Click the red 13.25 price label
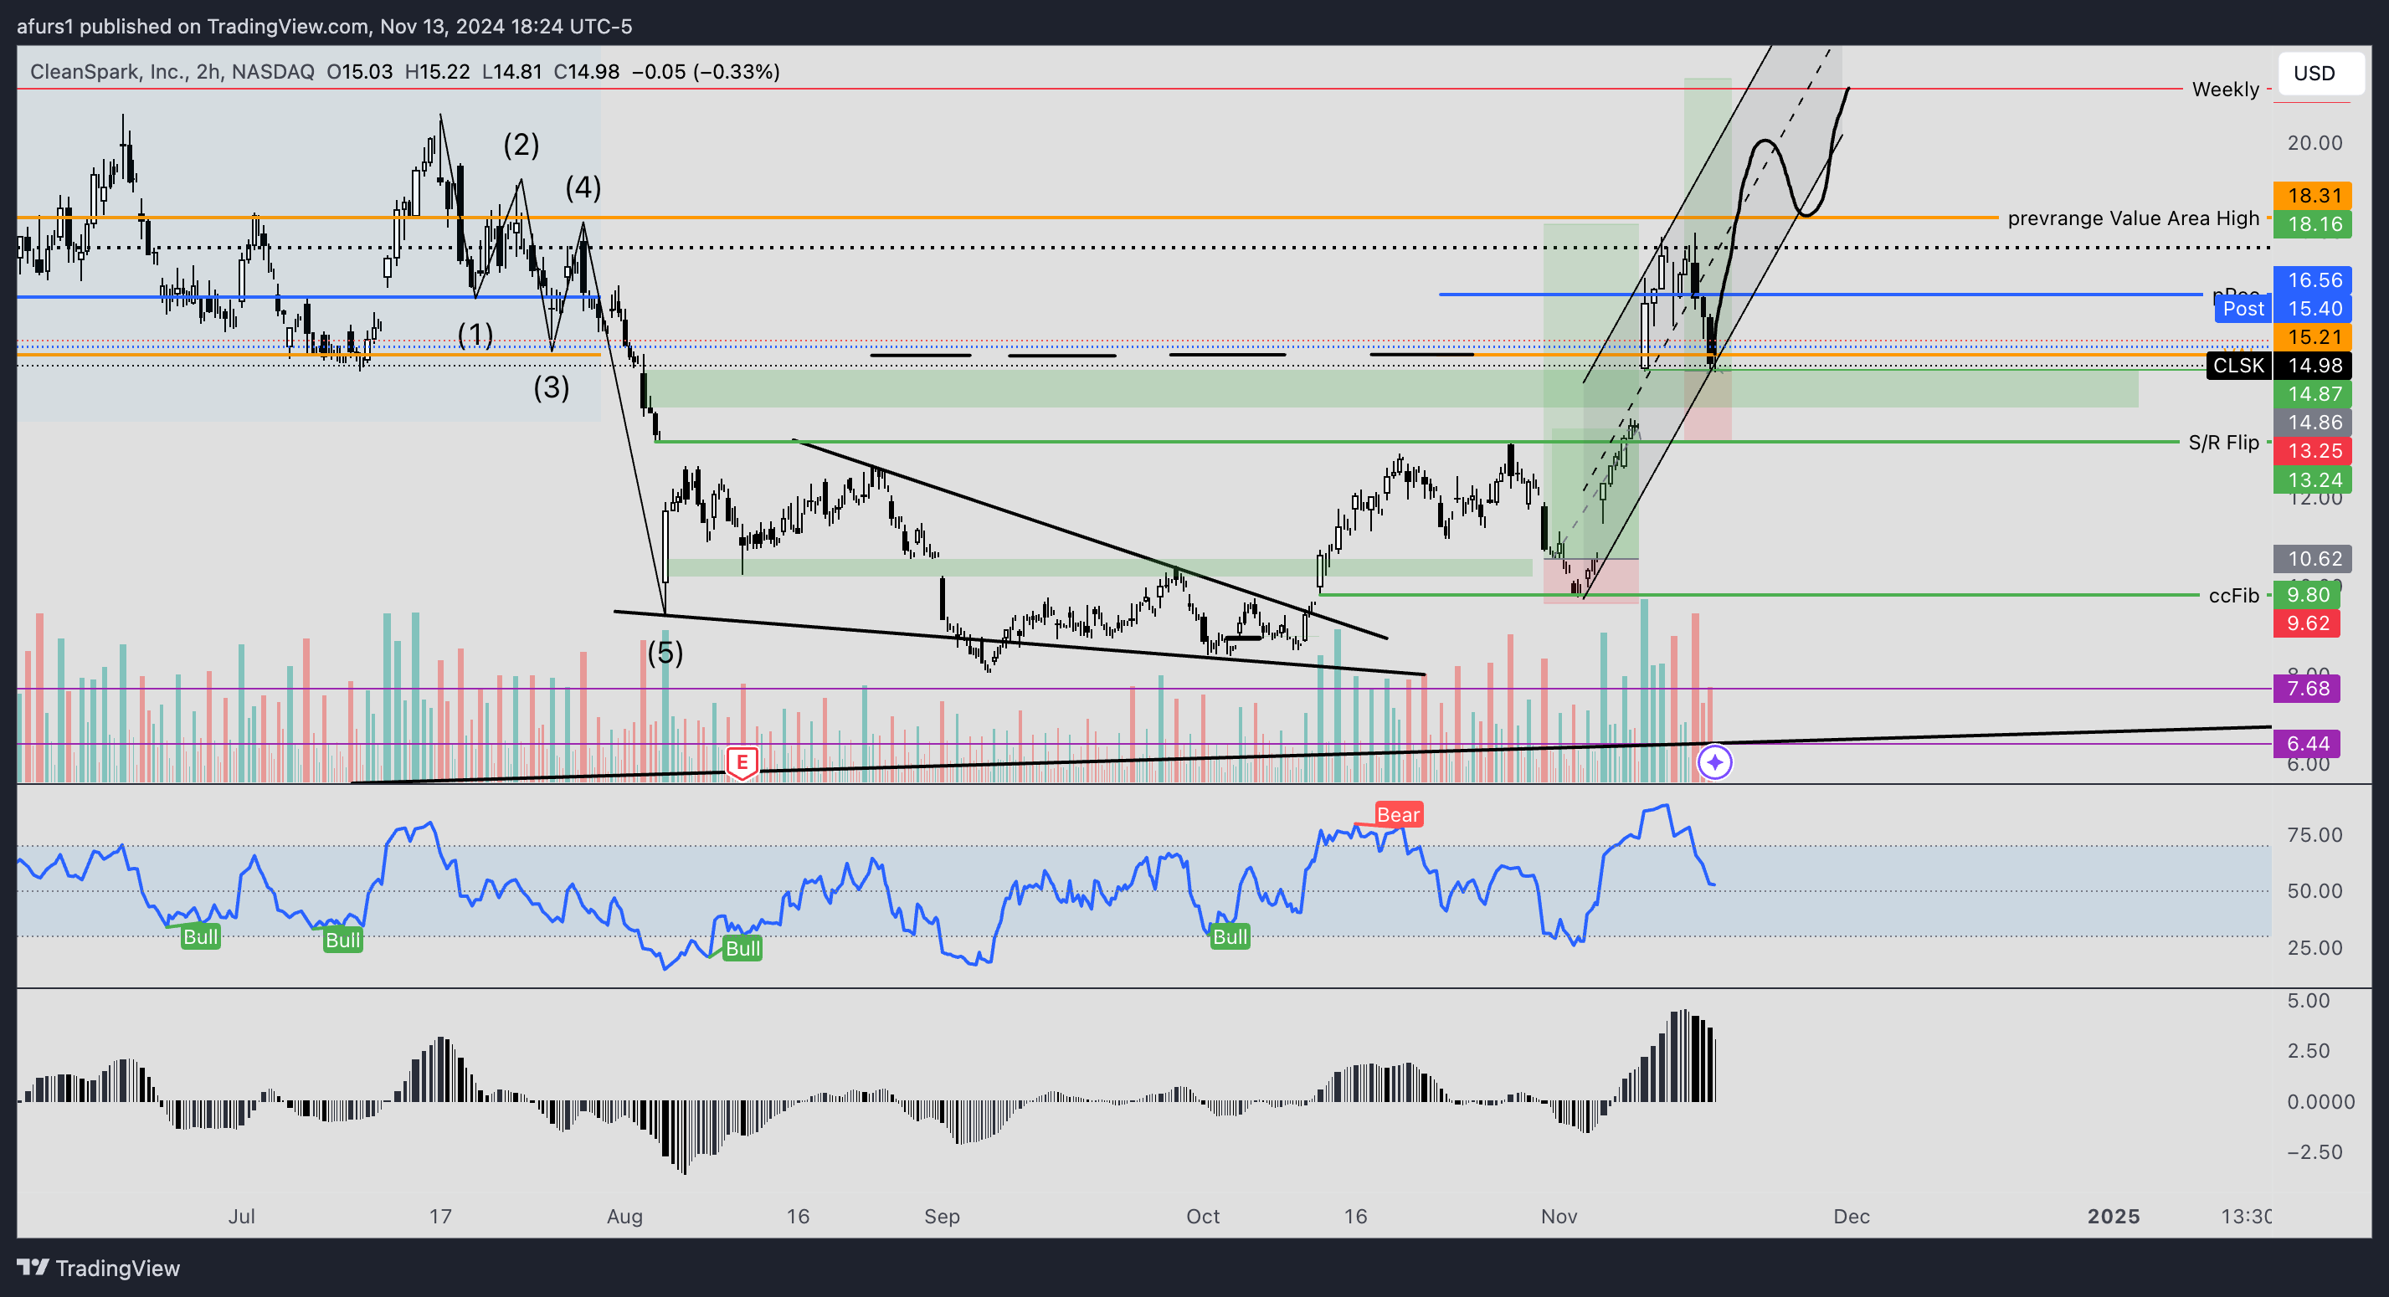This screenshot has width=2389, height=1297. tap(2312, 450)
